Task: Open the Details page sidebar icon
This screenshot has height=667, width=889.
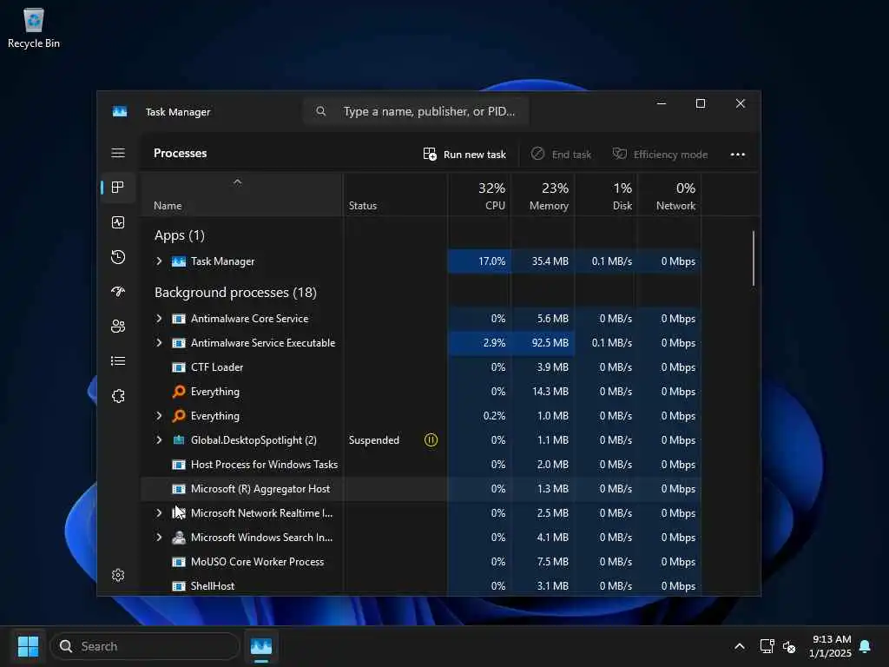Action: (x=118, y=360)
